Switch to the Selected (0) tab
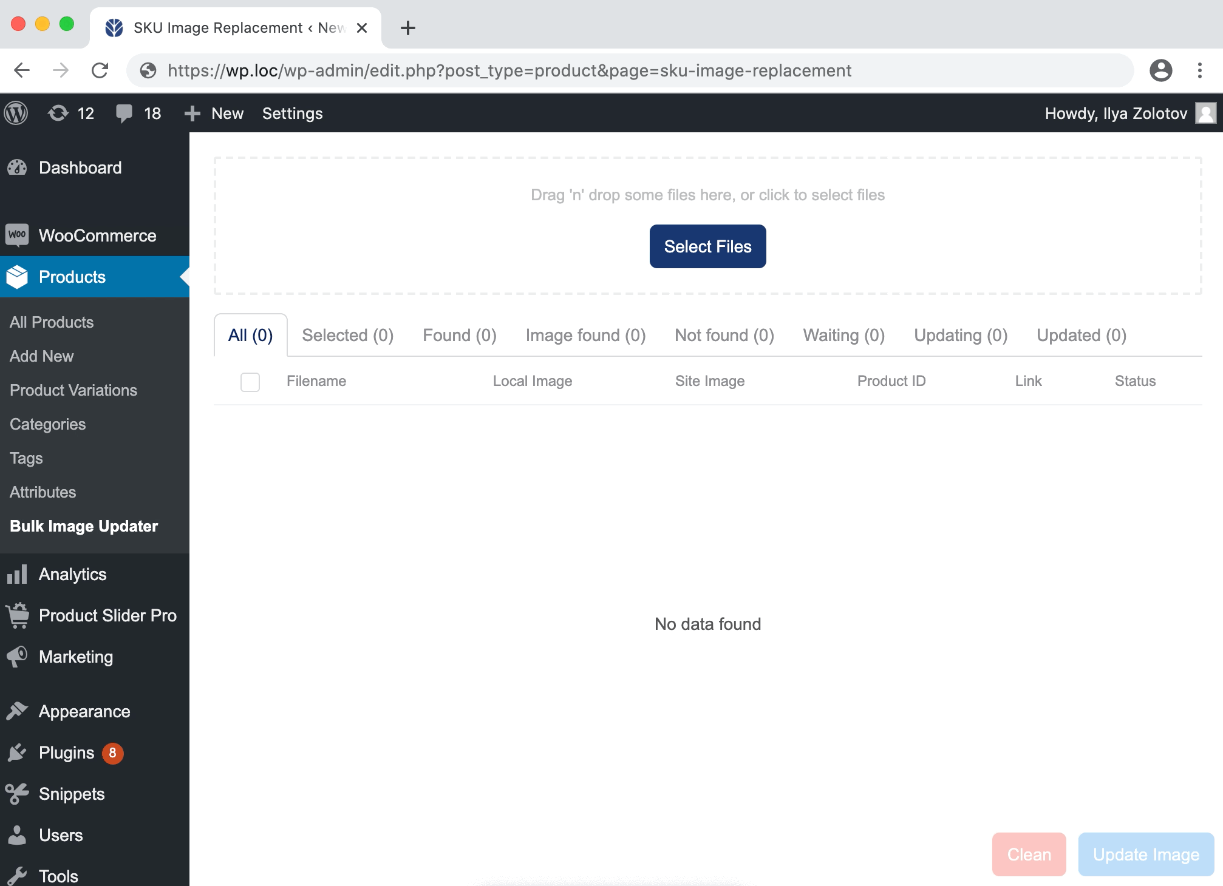Viewport: 1223px width, 886px height. click(x=348, y=335)
